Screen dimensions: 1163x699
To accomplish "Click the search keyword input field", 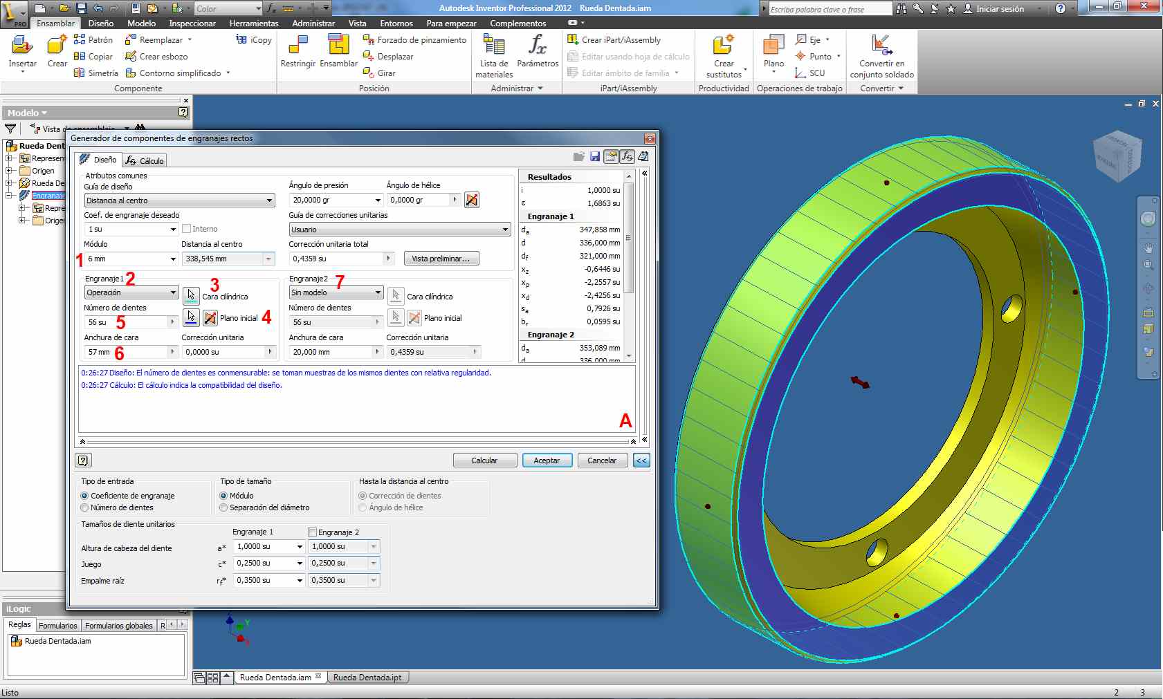I will (x=830, y=9).
